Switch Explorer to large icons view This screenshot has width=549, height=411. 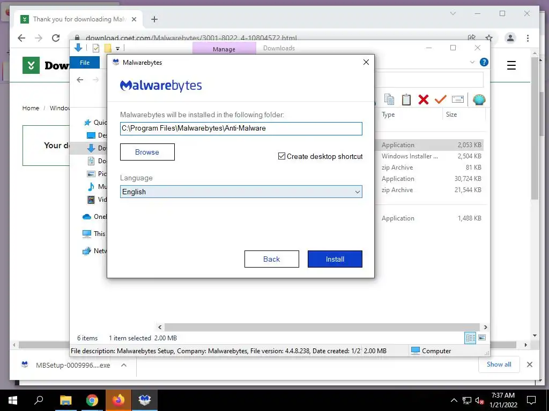pos(482,338)
